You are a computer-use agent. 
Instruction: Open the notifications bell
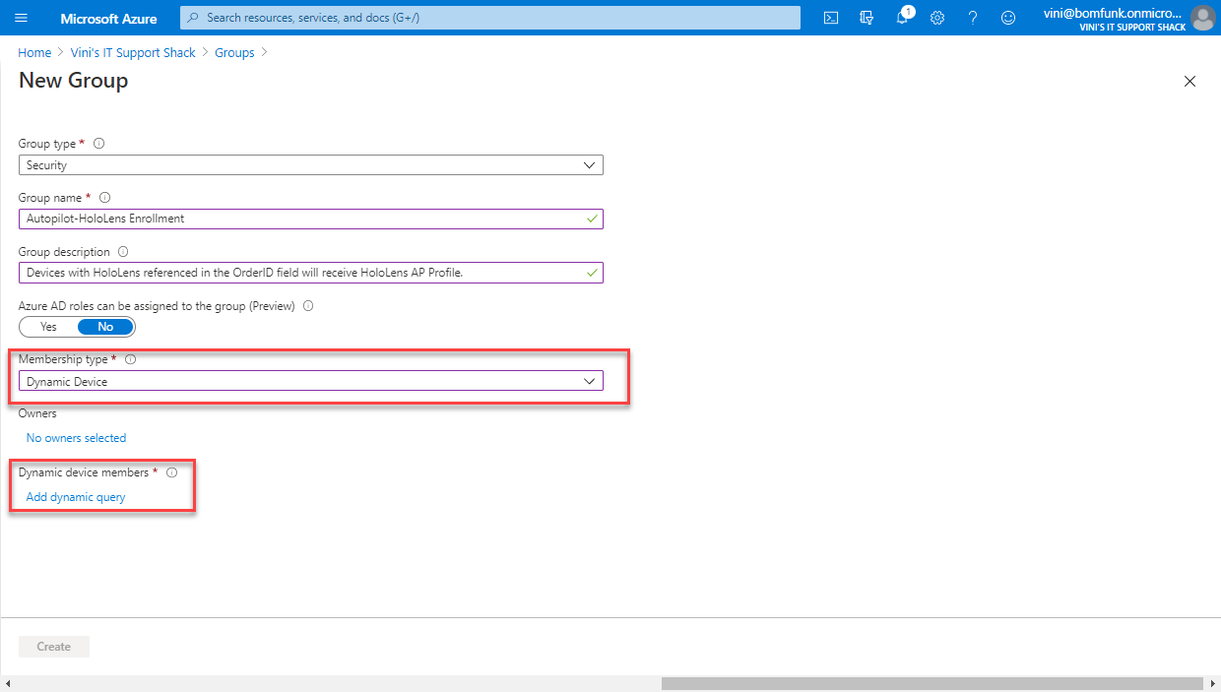tap(902, 18)
